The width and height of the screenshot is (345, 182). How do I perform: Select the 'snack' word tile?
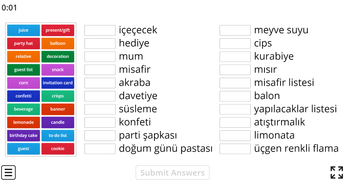[58, 70]
